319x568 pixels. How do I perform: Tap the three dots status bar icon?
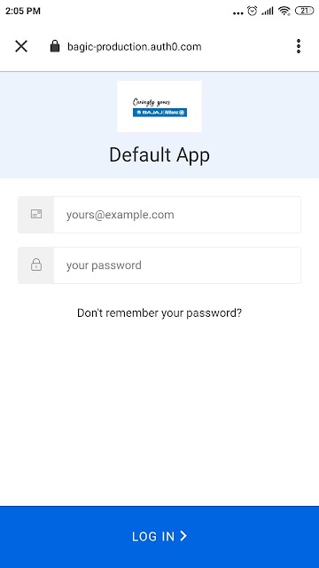point(238,13)
